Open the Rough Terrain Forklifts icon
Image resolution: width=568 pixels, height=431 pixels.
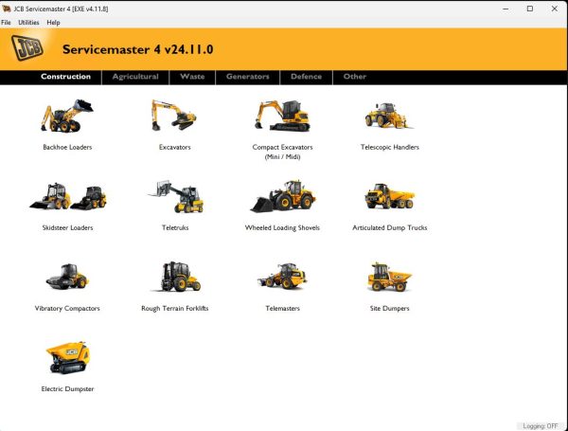click(176, 277)
